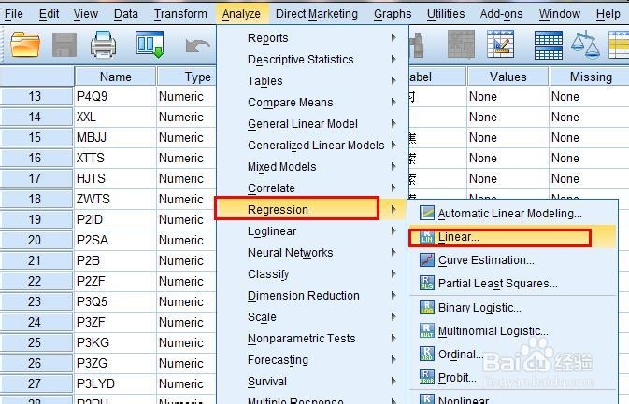The height and width of the screenshot is (404, 629).
Task: Open the Transform menu
Action: (180, 14)
